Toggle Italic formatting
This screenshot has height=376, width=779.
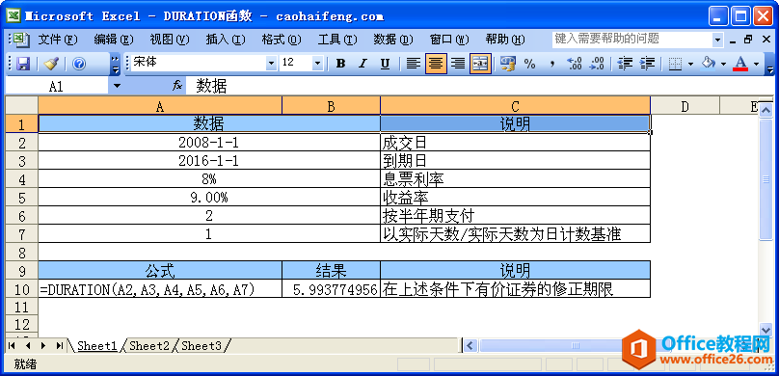pyautogui.click(x=363, y=64)
